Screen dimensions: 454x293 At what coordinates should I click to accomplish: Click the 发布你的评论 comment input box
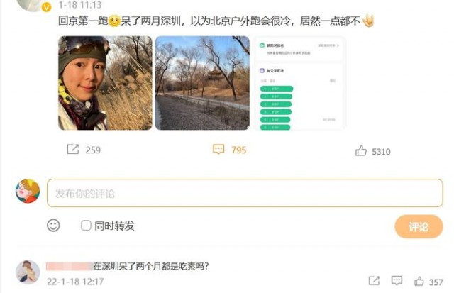pyautogui.click(x=245, y=193)
